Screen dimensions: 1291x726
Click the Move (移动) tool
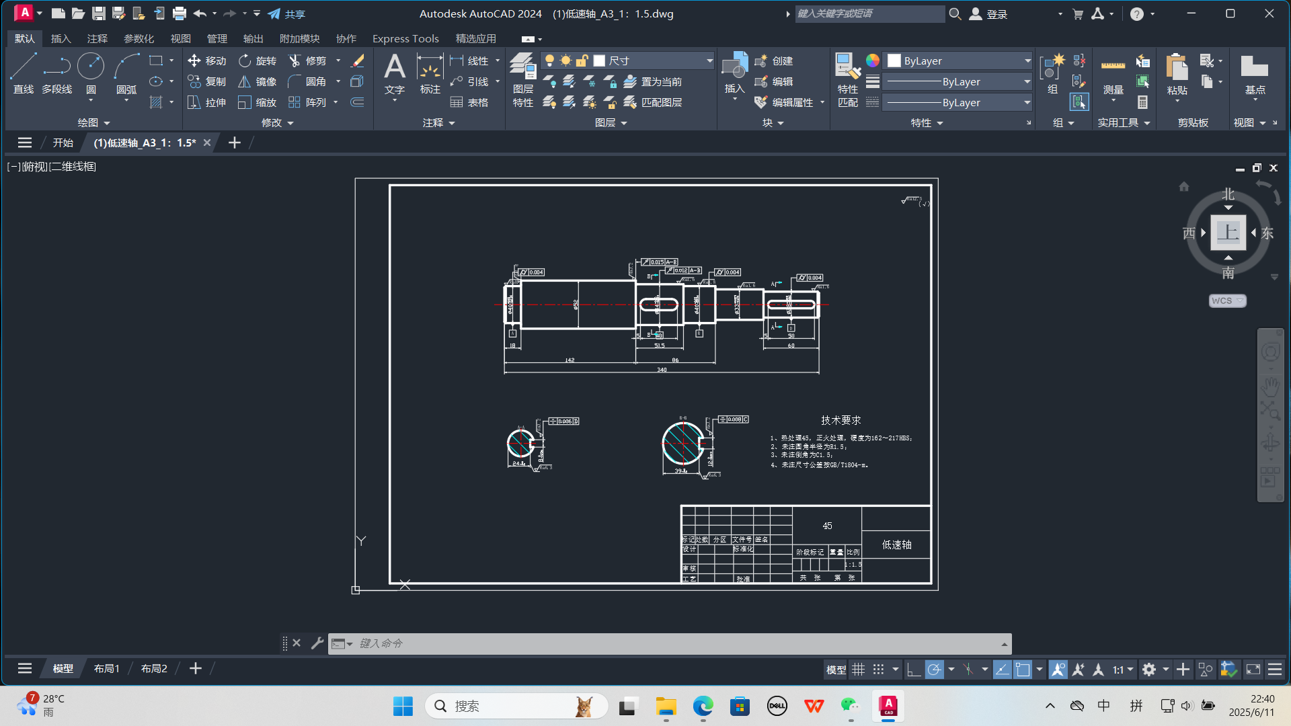pos(206,61)
